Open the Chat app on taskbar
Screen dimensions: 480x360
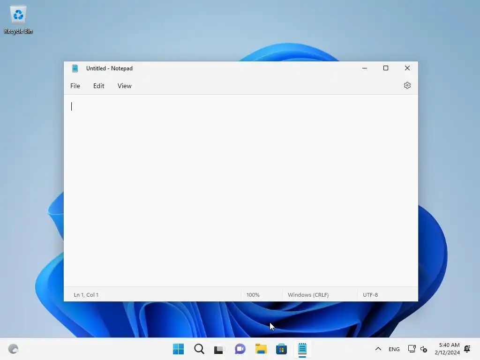click(240, 349)
